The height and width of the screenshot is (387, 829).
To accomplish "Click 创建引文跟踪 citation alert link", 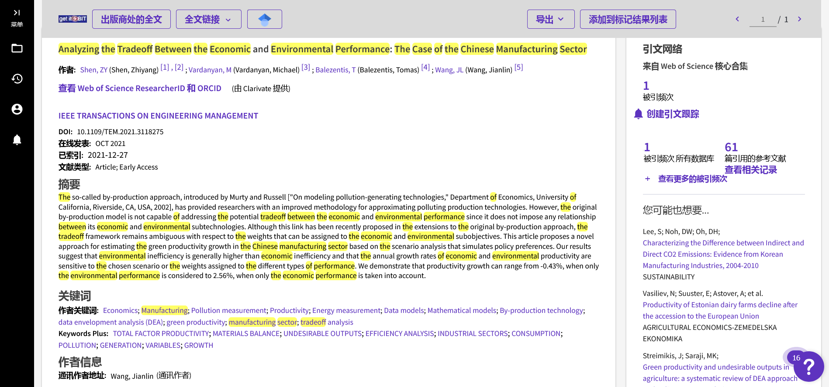I will (672, 114).
